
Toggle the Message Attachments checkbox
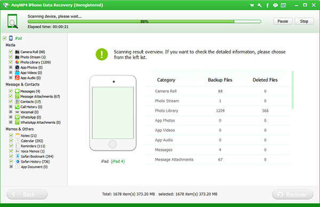11,96
